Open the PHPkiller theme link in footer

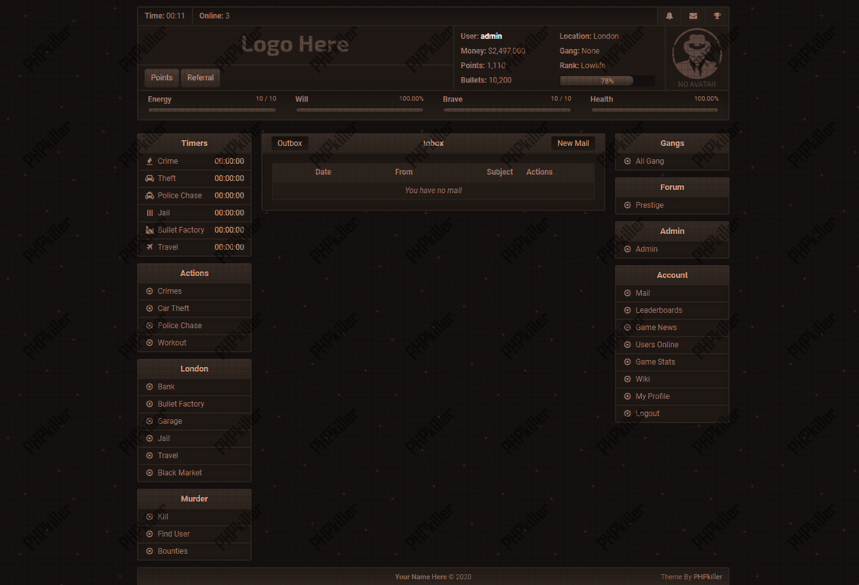[707, 577]
